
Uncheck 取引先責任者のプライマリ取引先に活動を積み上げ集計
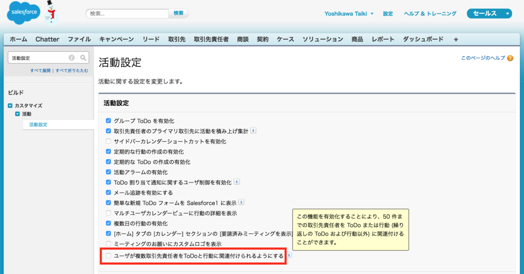point(108,131)
